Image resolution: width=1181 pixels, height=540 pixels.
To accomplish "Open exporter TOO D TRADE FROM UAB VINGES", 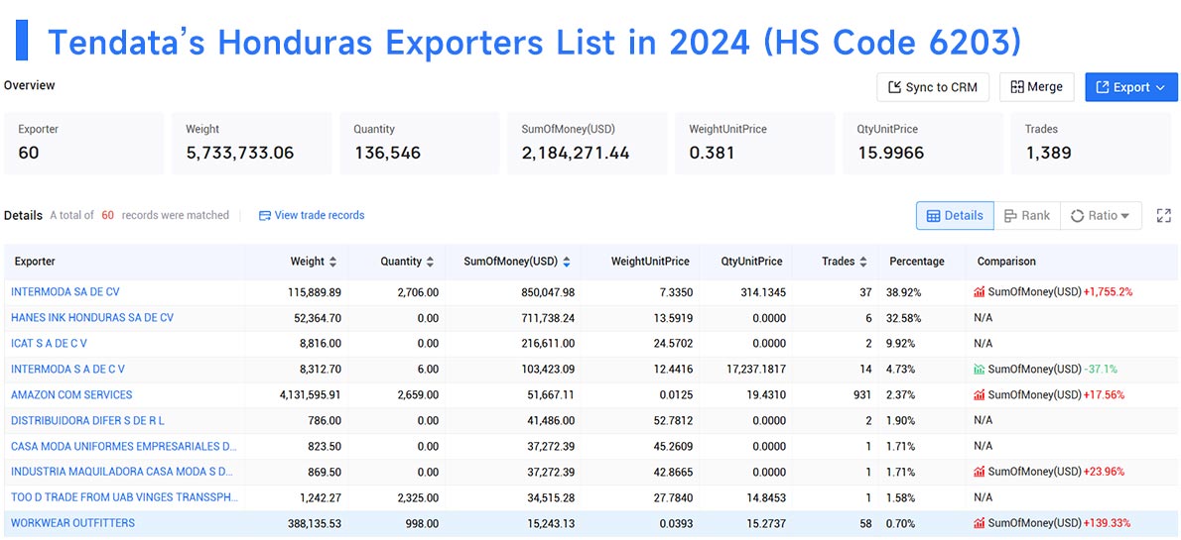I will click(125, 497).
